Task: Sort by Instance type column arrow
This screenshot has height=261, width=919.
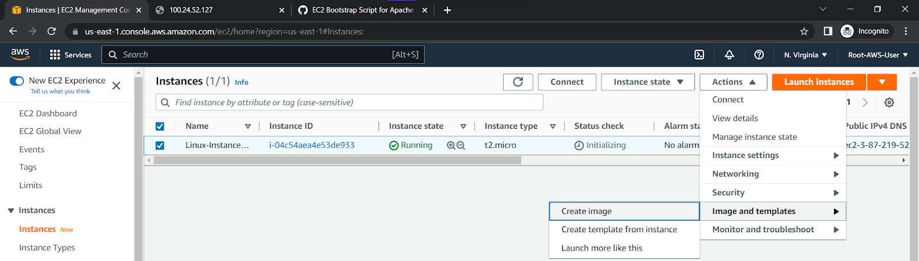Action: tap(553, 126)
